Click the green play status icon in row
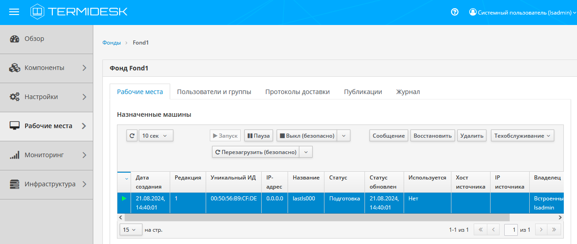 124,199
